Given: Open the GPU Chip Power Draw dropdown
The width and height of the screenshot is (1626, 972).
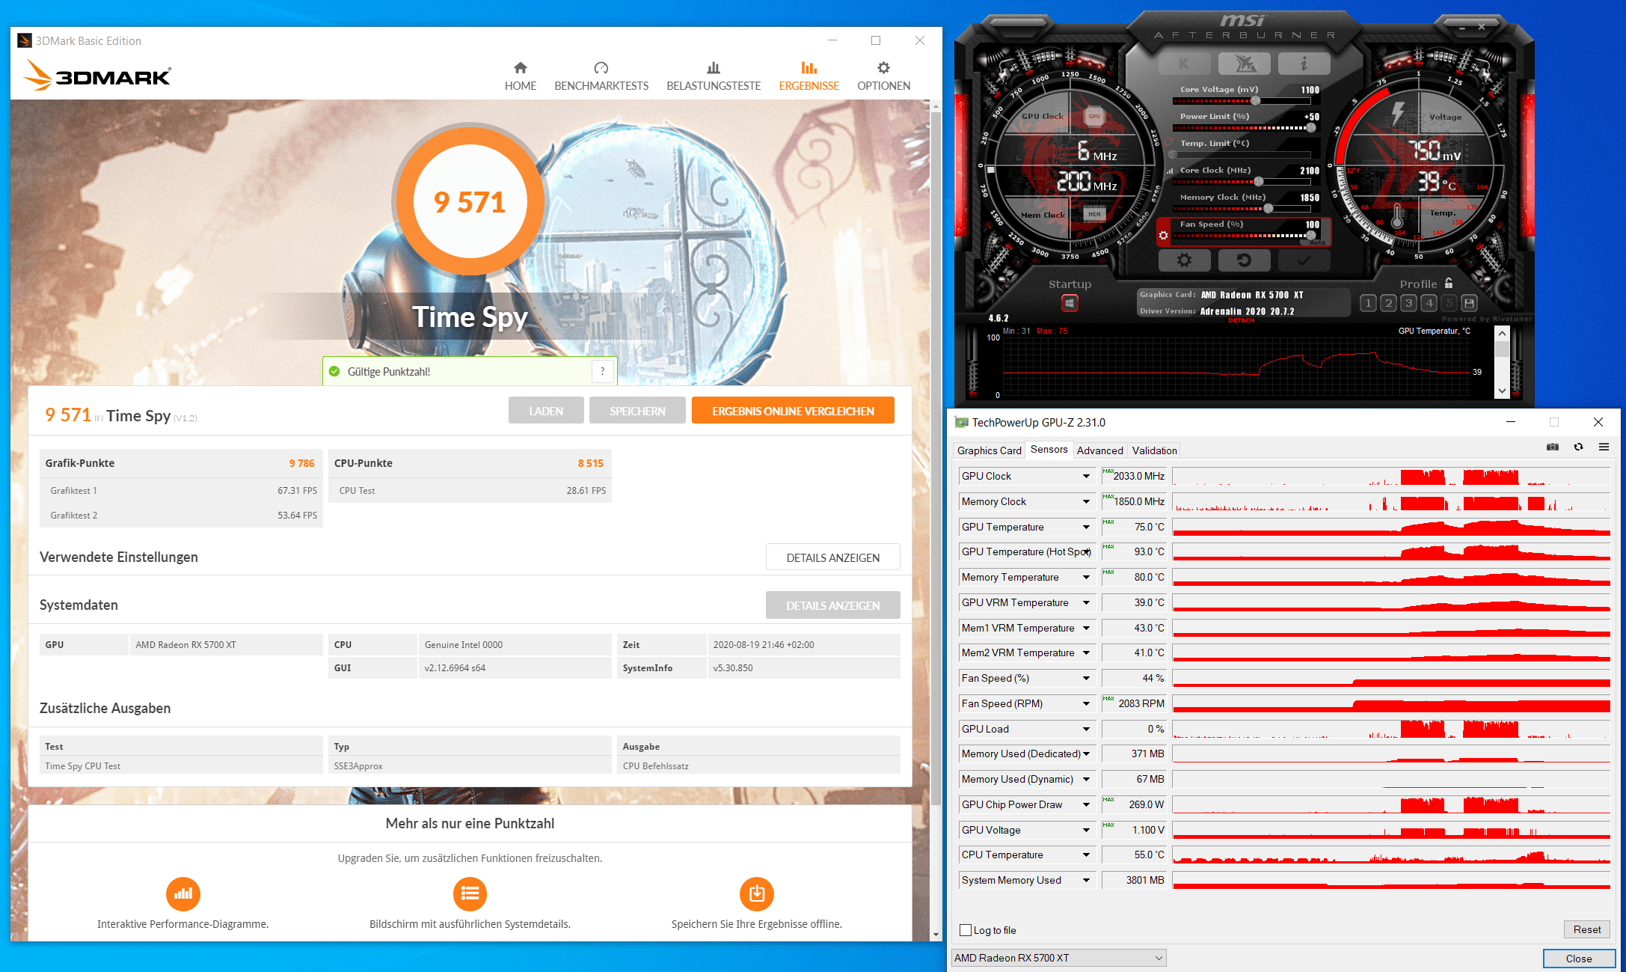Looking at the screenshot, I should tap(1086, 805).
